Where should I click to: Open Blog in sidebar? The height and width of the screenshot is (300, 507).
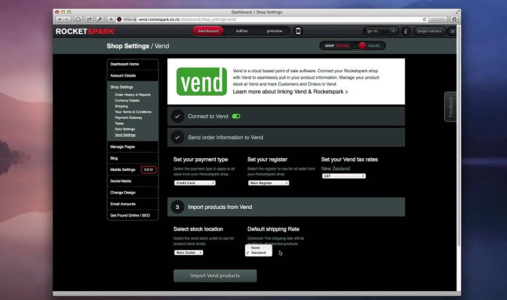(132, 158)
